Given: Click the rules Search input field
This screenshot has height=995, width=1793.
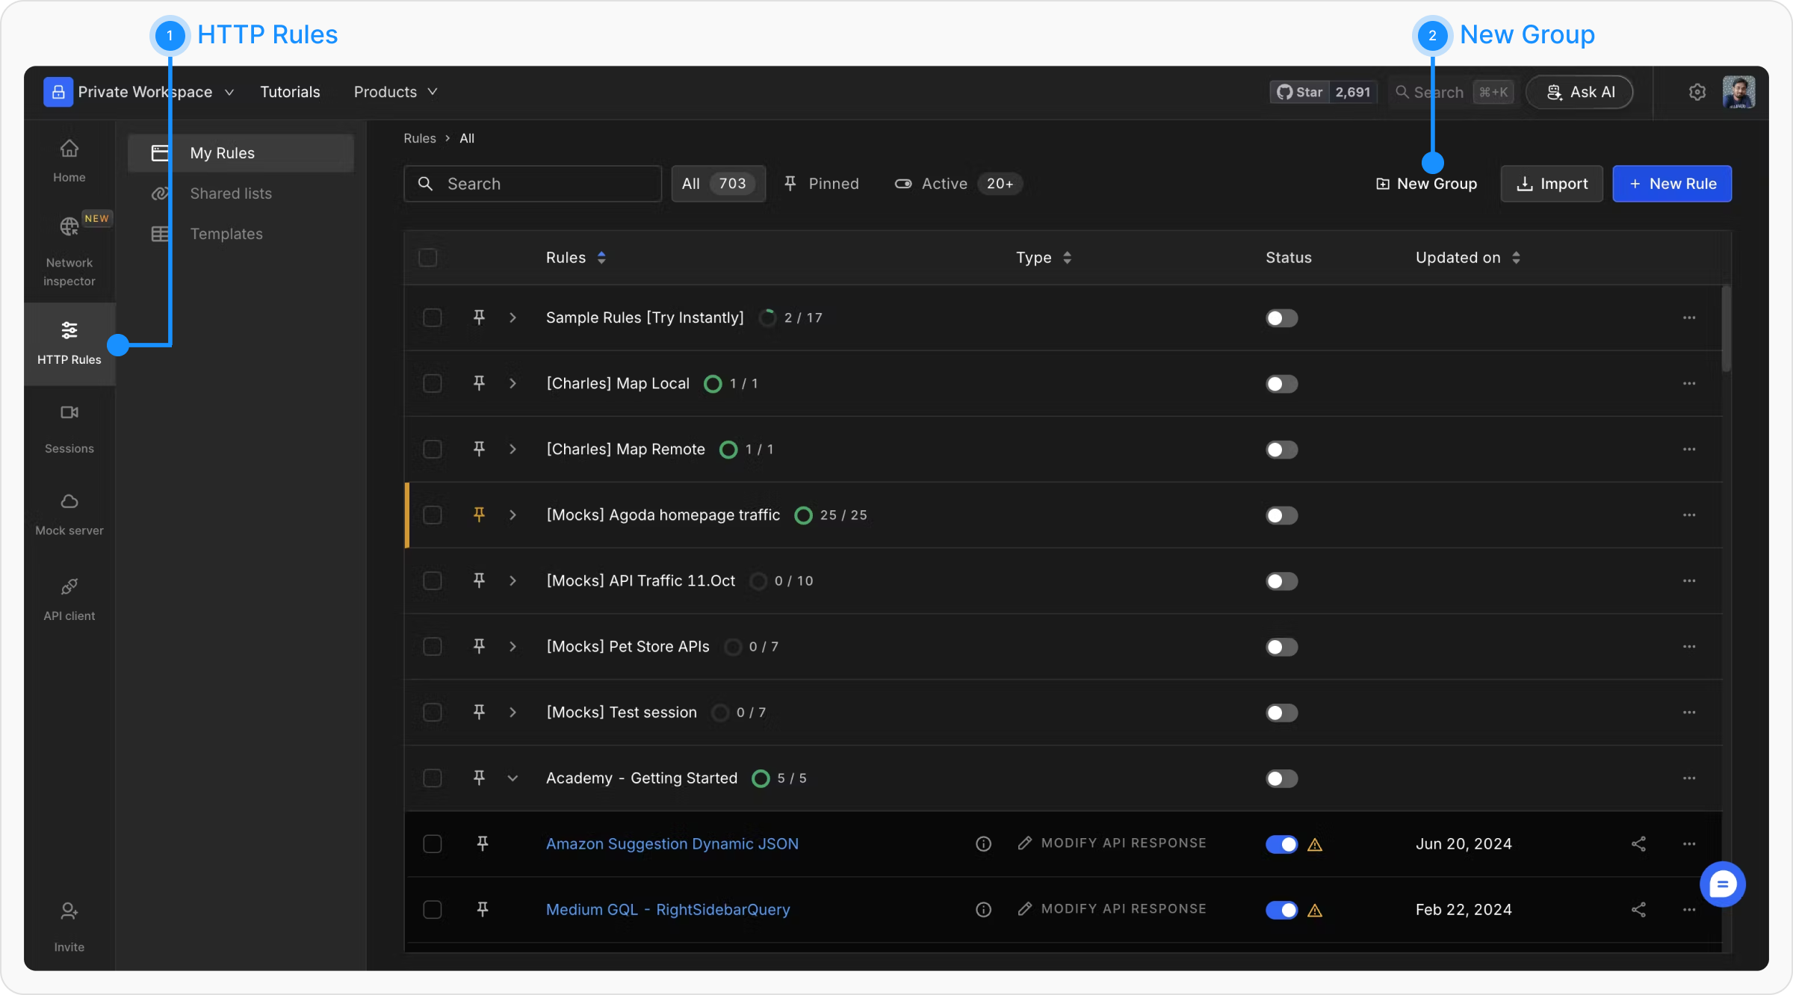Looking at the screenshot, I should (532, 184).
